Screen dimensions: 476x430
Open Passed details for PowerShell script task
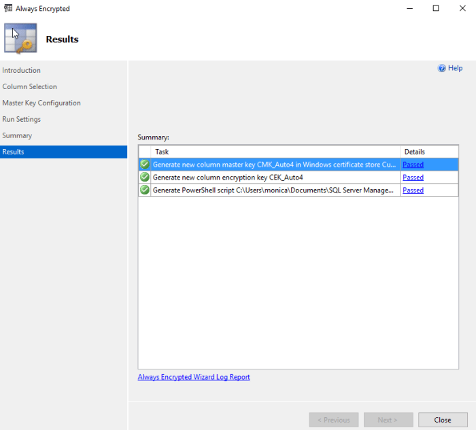point(413,190)
